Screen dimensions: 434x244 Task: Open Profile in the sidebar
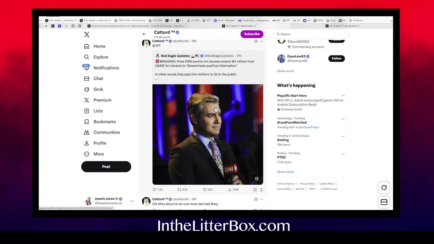coord(95,143)
